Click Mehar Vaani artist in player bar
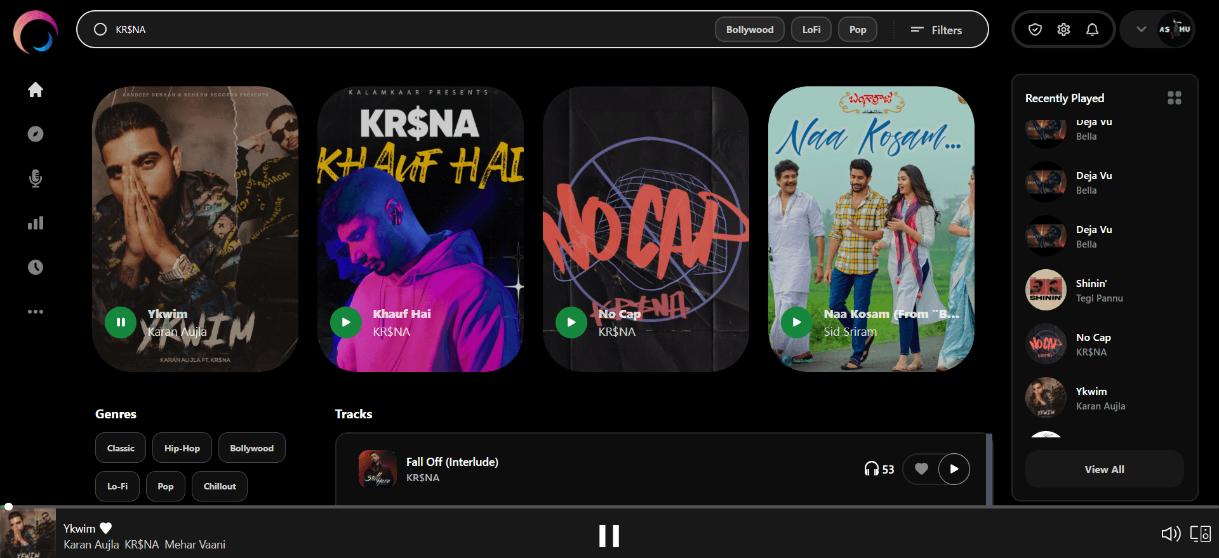Viewport: 1219px width, 558px height. [195, 545]
